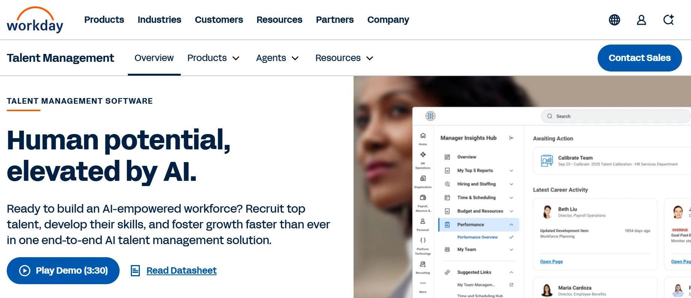This screenshot has width=691, height=298.
Task: Go to the Workday logo homepage
Action: click(35, 20)
